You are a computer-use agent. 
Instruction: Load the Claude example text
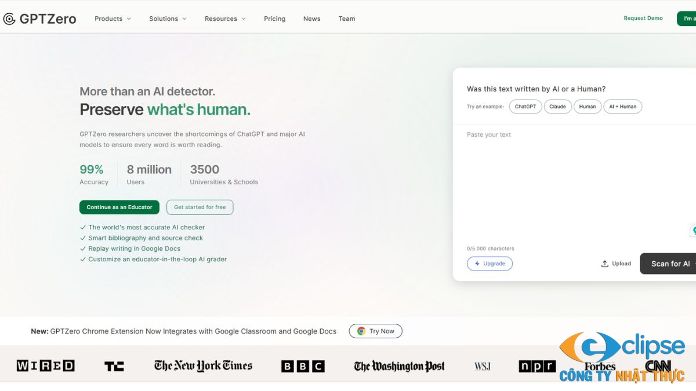[557, 107]
